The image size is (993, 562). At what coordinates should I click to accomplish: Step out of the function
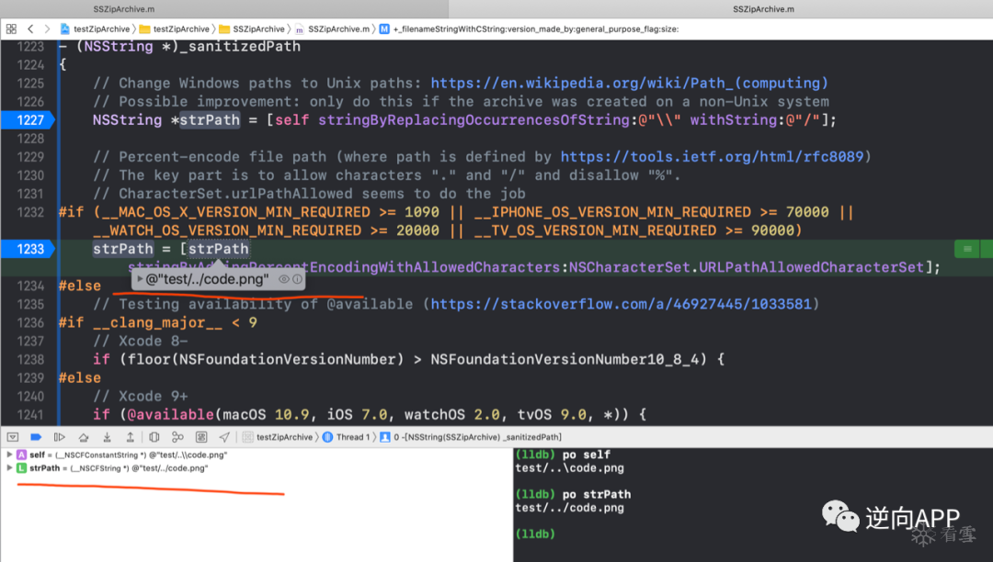pyautogui.click(x=130, y=437)
